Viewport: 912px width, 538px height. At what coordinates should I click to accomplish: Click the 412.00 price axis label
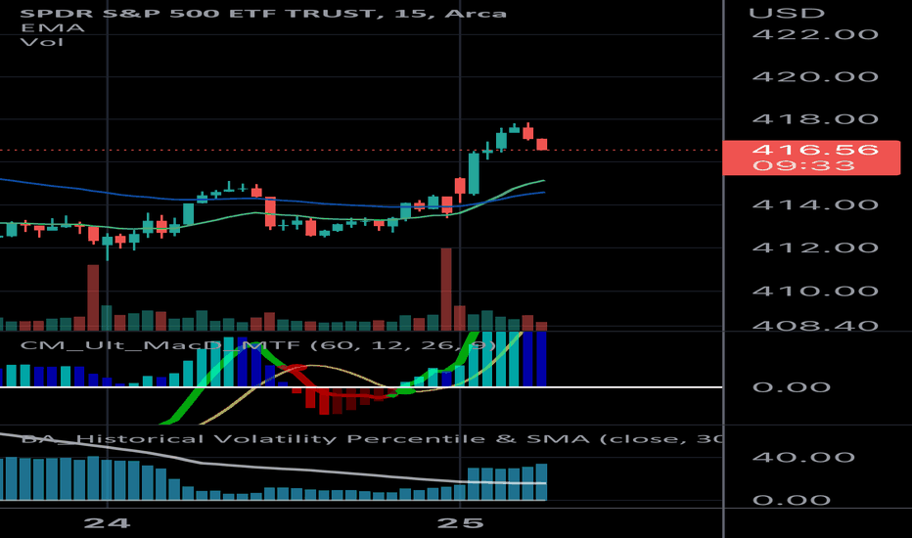[815, 247]
